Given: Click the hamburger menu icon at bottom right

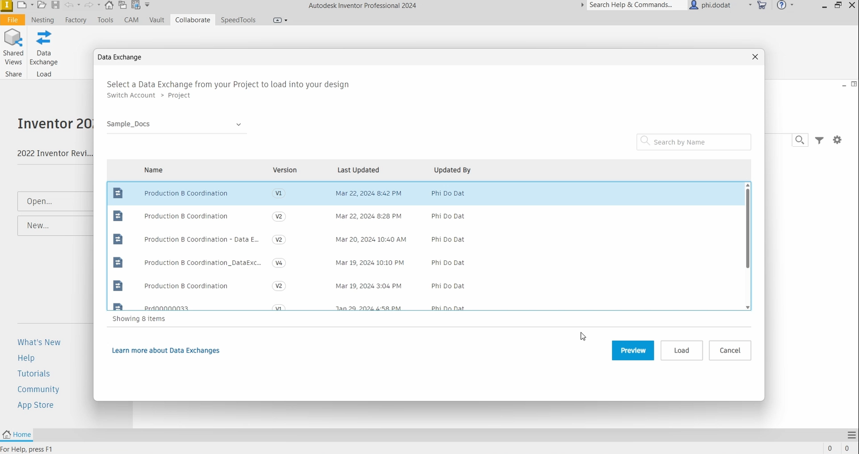Looking at the screenshot, I should pos(852,435).
